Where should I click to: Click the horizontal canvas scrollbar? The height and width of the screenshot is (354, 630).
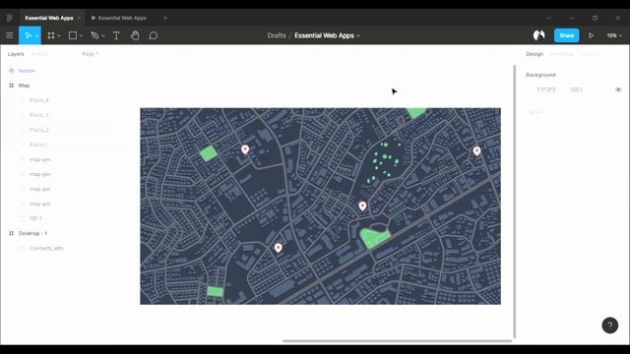(397, 341)
